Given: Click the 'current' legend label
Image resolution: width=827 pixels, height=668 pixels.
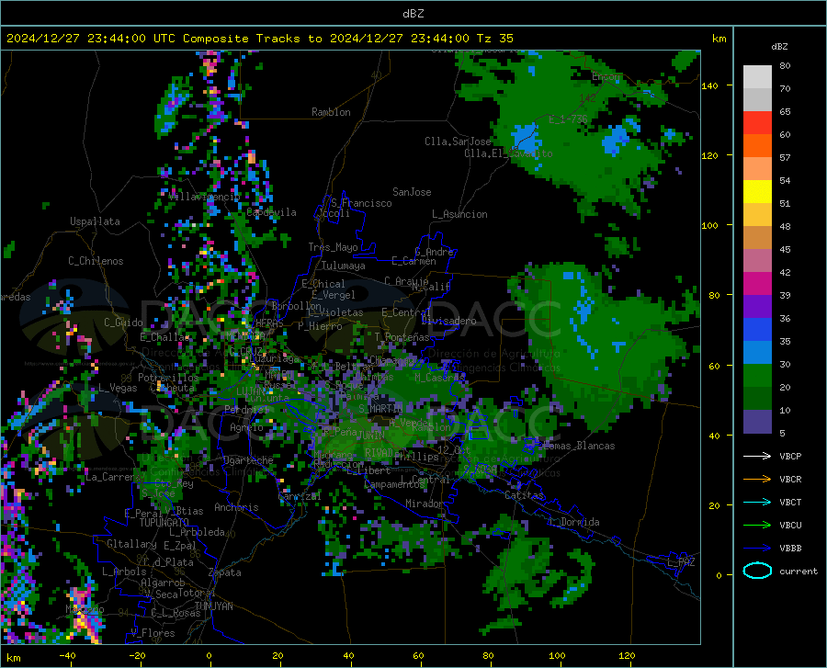Looking at the screenshot, I should 799,571.
